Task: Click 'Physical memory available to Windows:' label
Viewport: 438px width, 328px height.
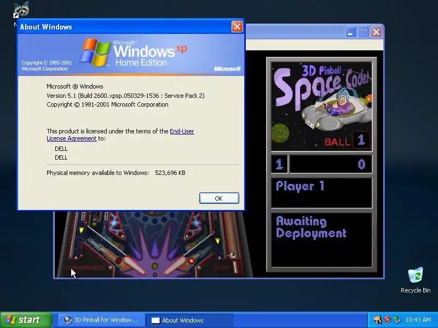Action: click(x=98, y=173)
